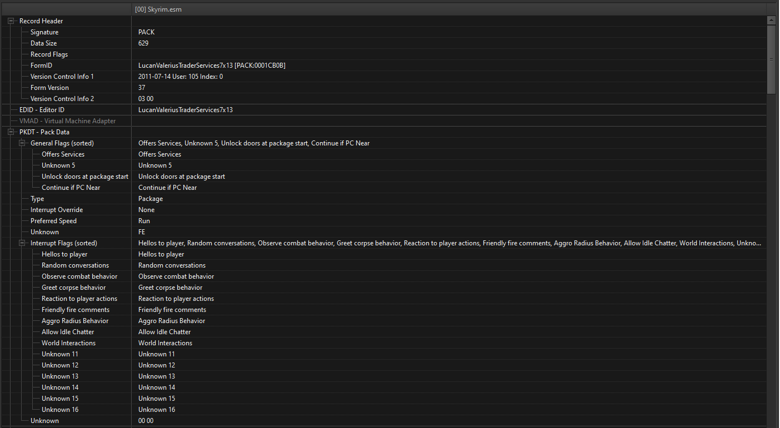Select Unlock doors at package start label

(x=85, y=177)
